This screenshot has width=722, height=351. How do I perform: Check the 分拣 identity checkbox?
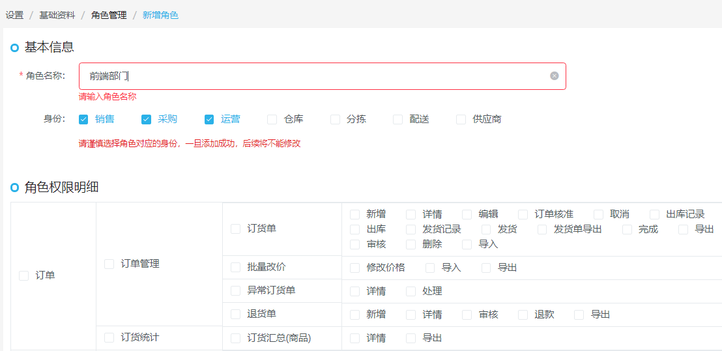[x=335, y=120]
